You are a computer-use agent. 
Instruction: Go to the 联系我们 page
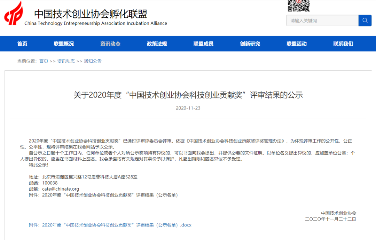pos(343,44)
